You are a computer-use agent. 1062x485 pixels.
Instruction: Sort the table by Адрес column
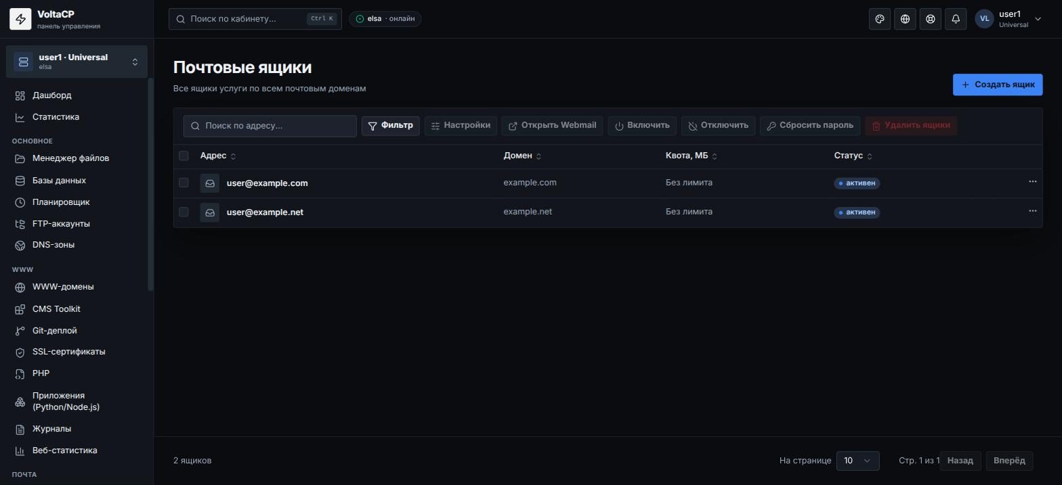218,156
